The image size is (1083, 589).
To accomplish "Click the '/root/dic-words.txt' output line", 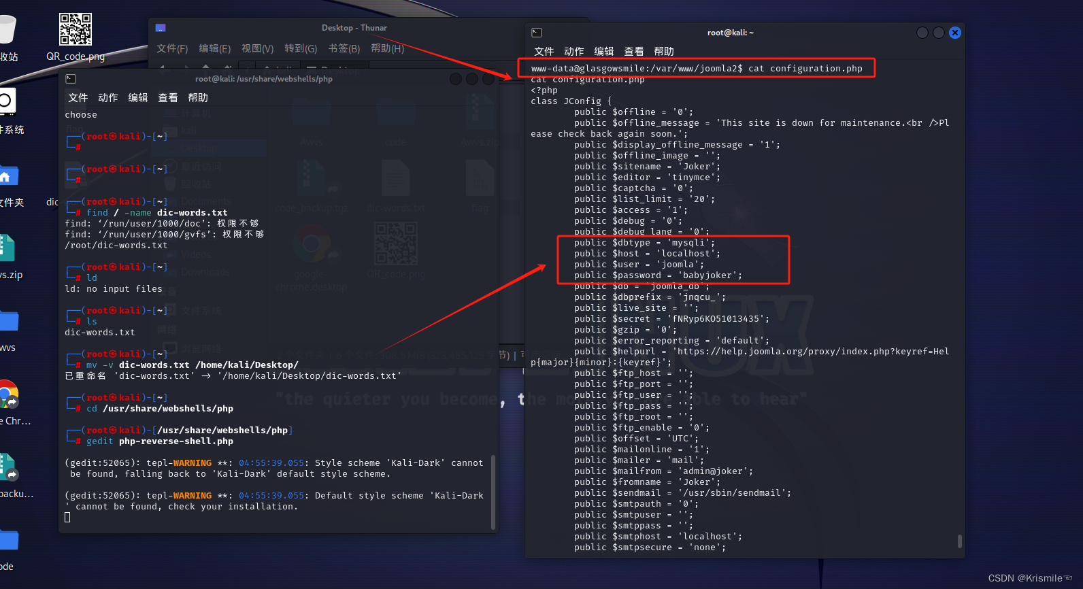I will pyautogui.click(x=116, y=246).
